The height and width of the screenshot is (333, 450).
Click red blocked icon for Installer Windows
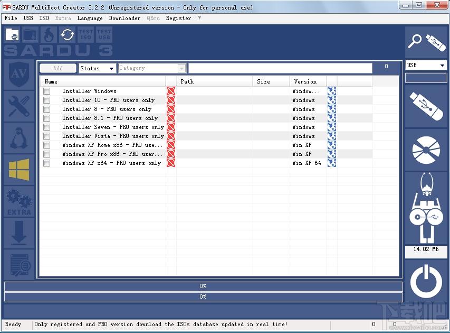pyautogui.click(x=171, y=91)
